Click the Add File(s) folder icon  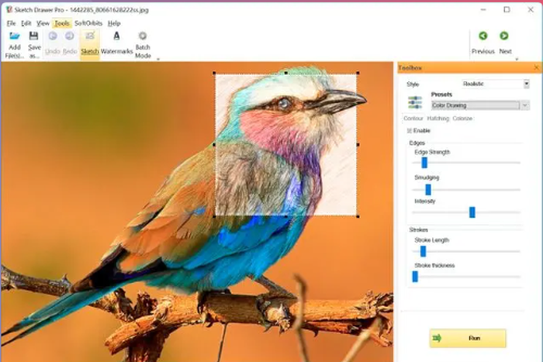click(x=14, y=36)
